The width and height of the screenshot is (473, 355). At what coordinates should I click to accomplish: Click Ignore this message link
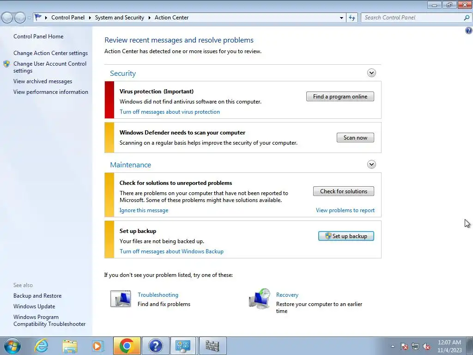coord(144,210)
